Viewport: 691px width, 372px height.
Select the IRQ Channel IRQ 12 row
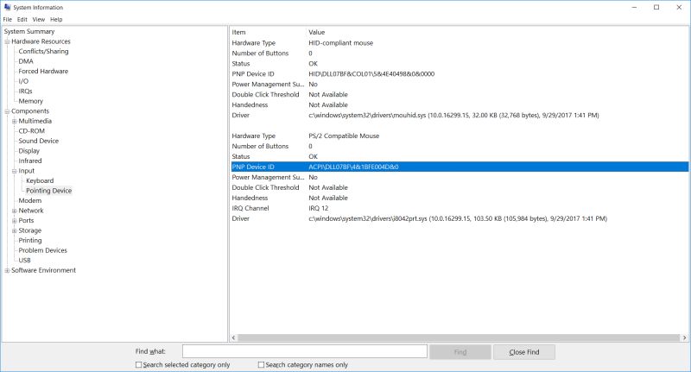pos(460,208)
